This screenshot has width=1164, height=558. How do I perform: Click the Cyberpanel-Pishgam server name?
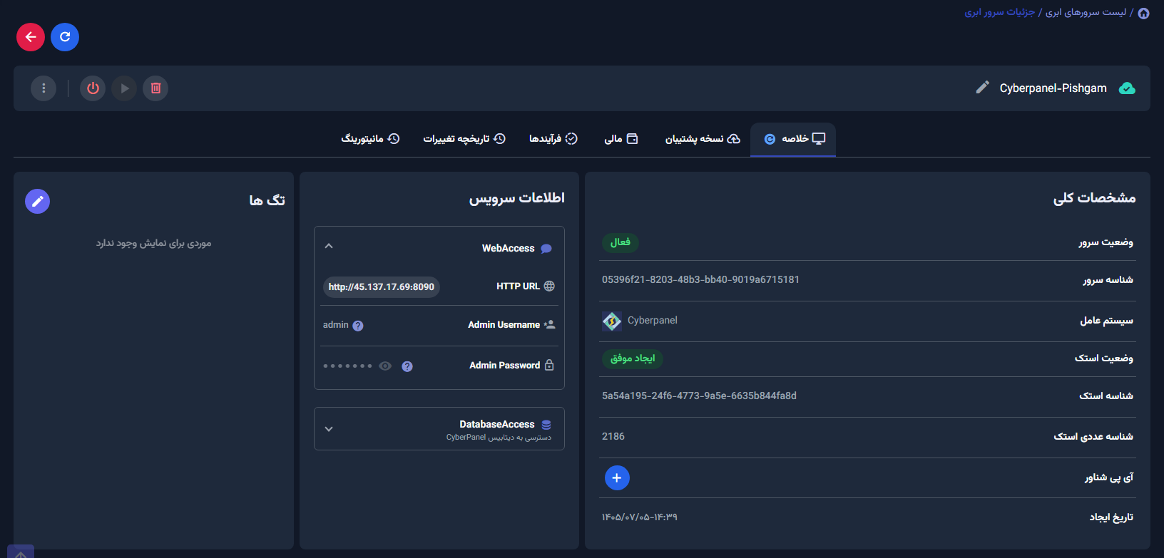click(1053, 88)
